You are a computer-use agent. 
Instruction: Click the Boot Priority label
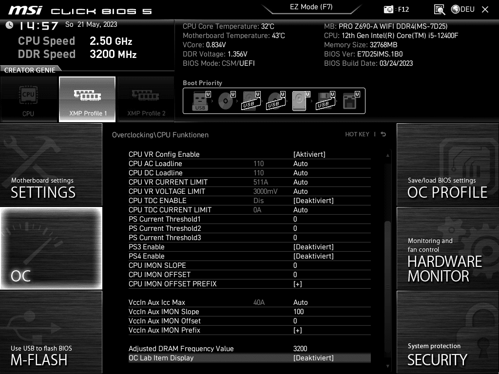202,83
